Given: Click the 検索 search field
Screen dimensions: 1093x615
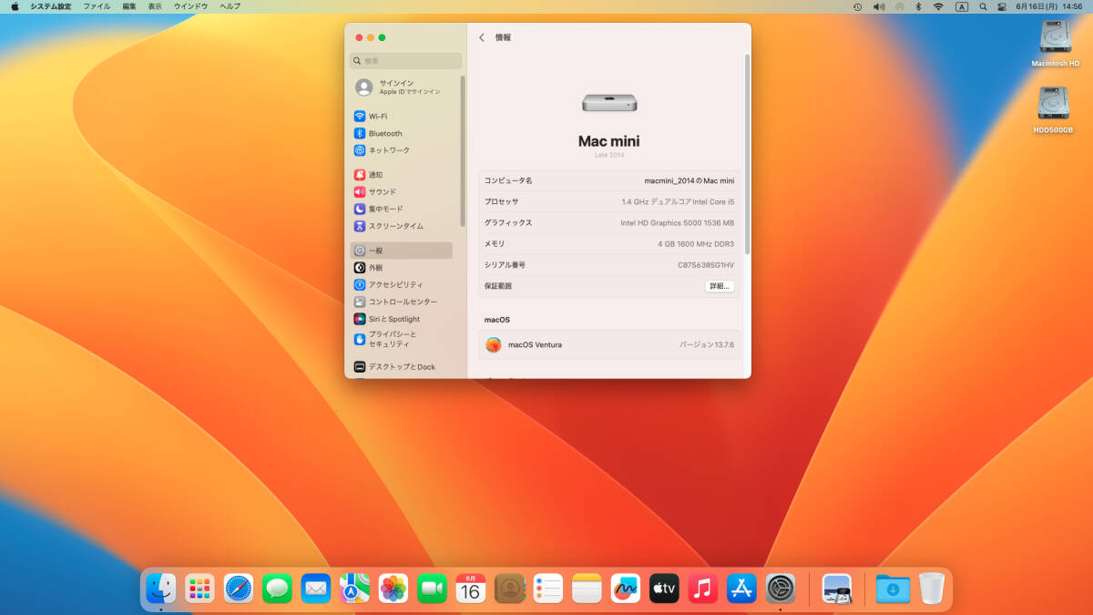Looking at the screenshot, I should pos(405,61).
